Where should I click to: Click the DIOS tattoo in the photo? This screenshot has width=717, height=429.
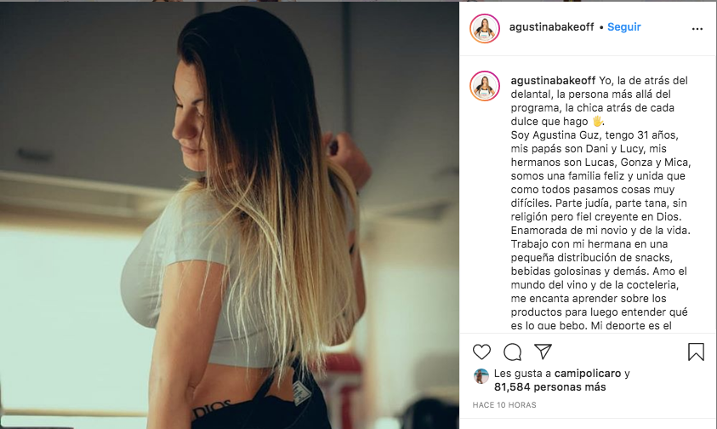click(x=211, y=409)
